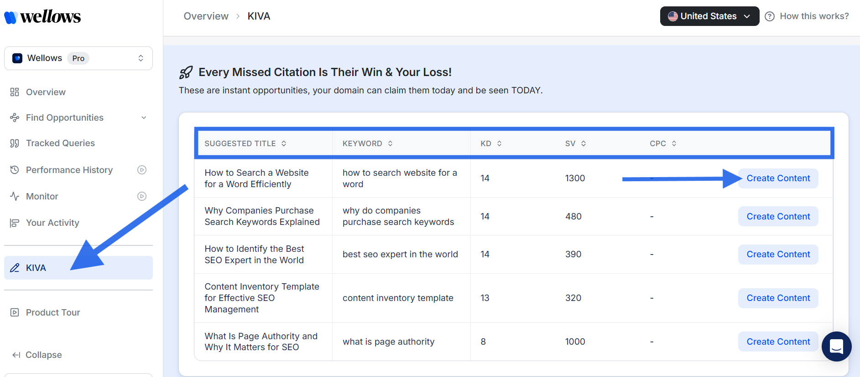Navigate to Overview breadcrumb link

(206, 16)
